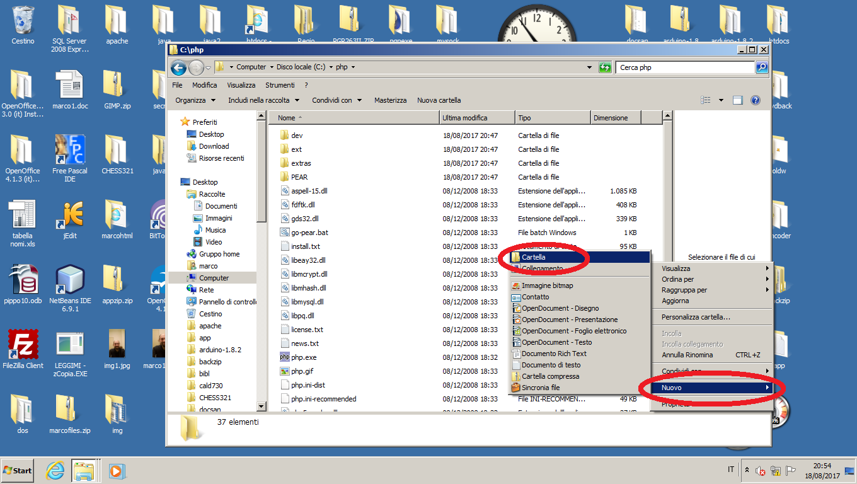The image size is (857, 484).
Task: Select Documento di testo in the submenu
Action: pyautogui.click(x=551, y=365)
